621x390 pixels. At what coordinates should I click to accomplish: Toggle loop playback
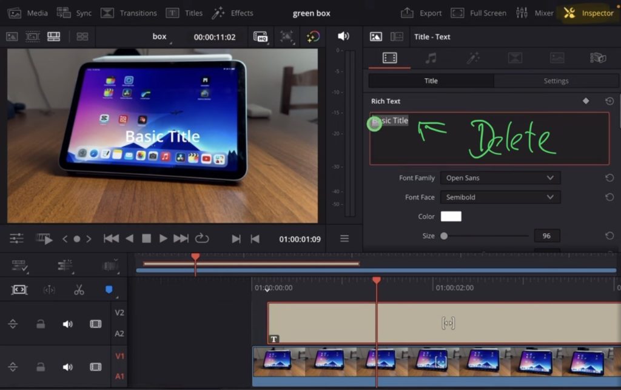point(202,239)
